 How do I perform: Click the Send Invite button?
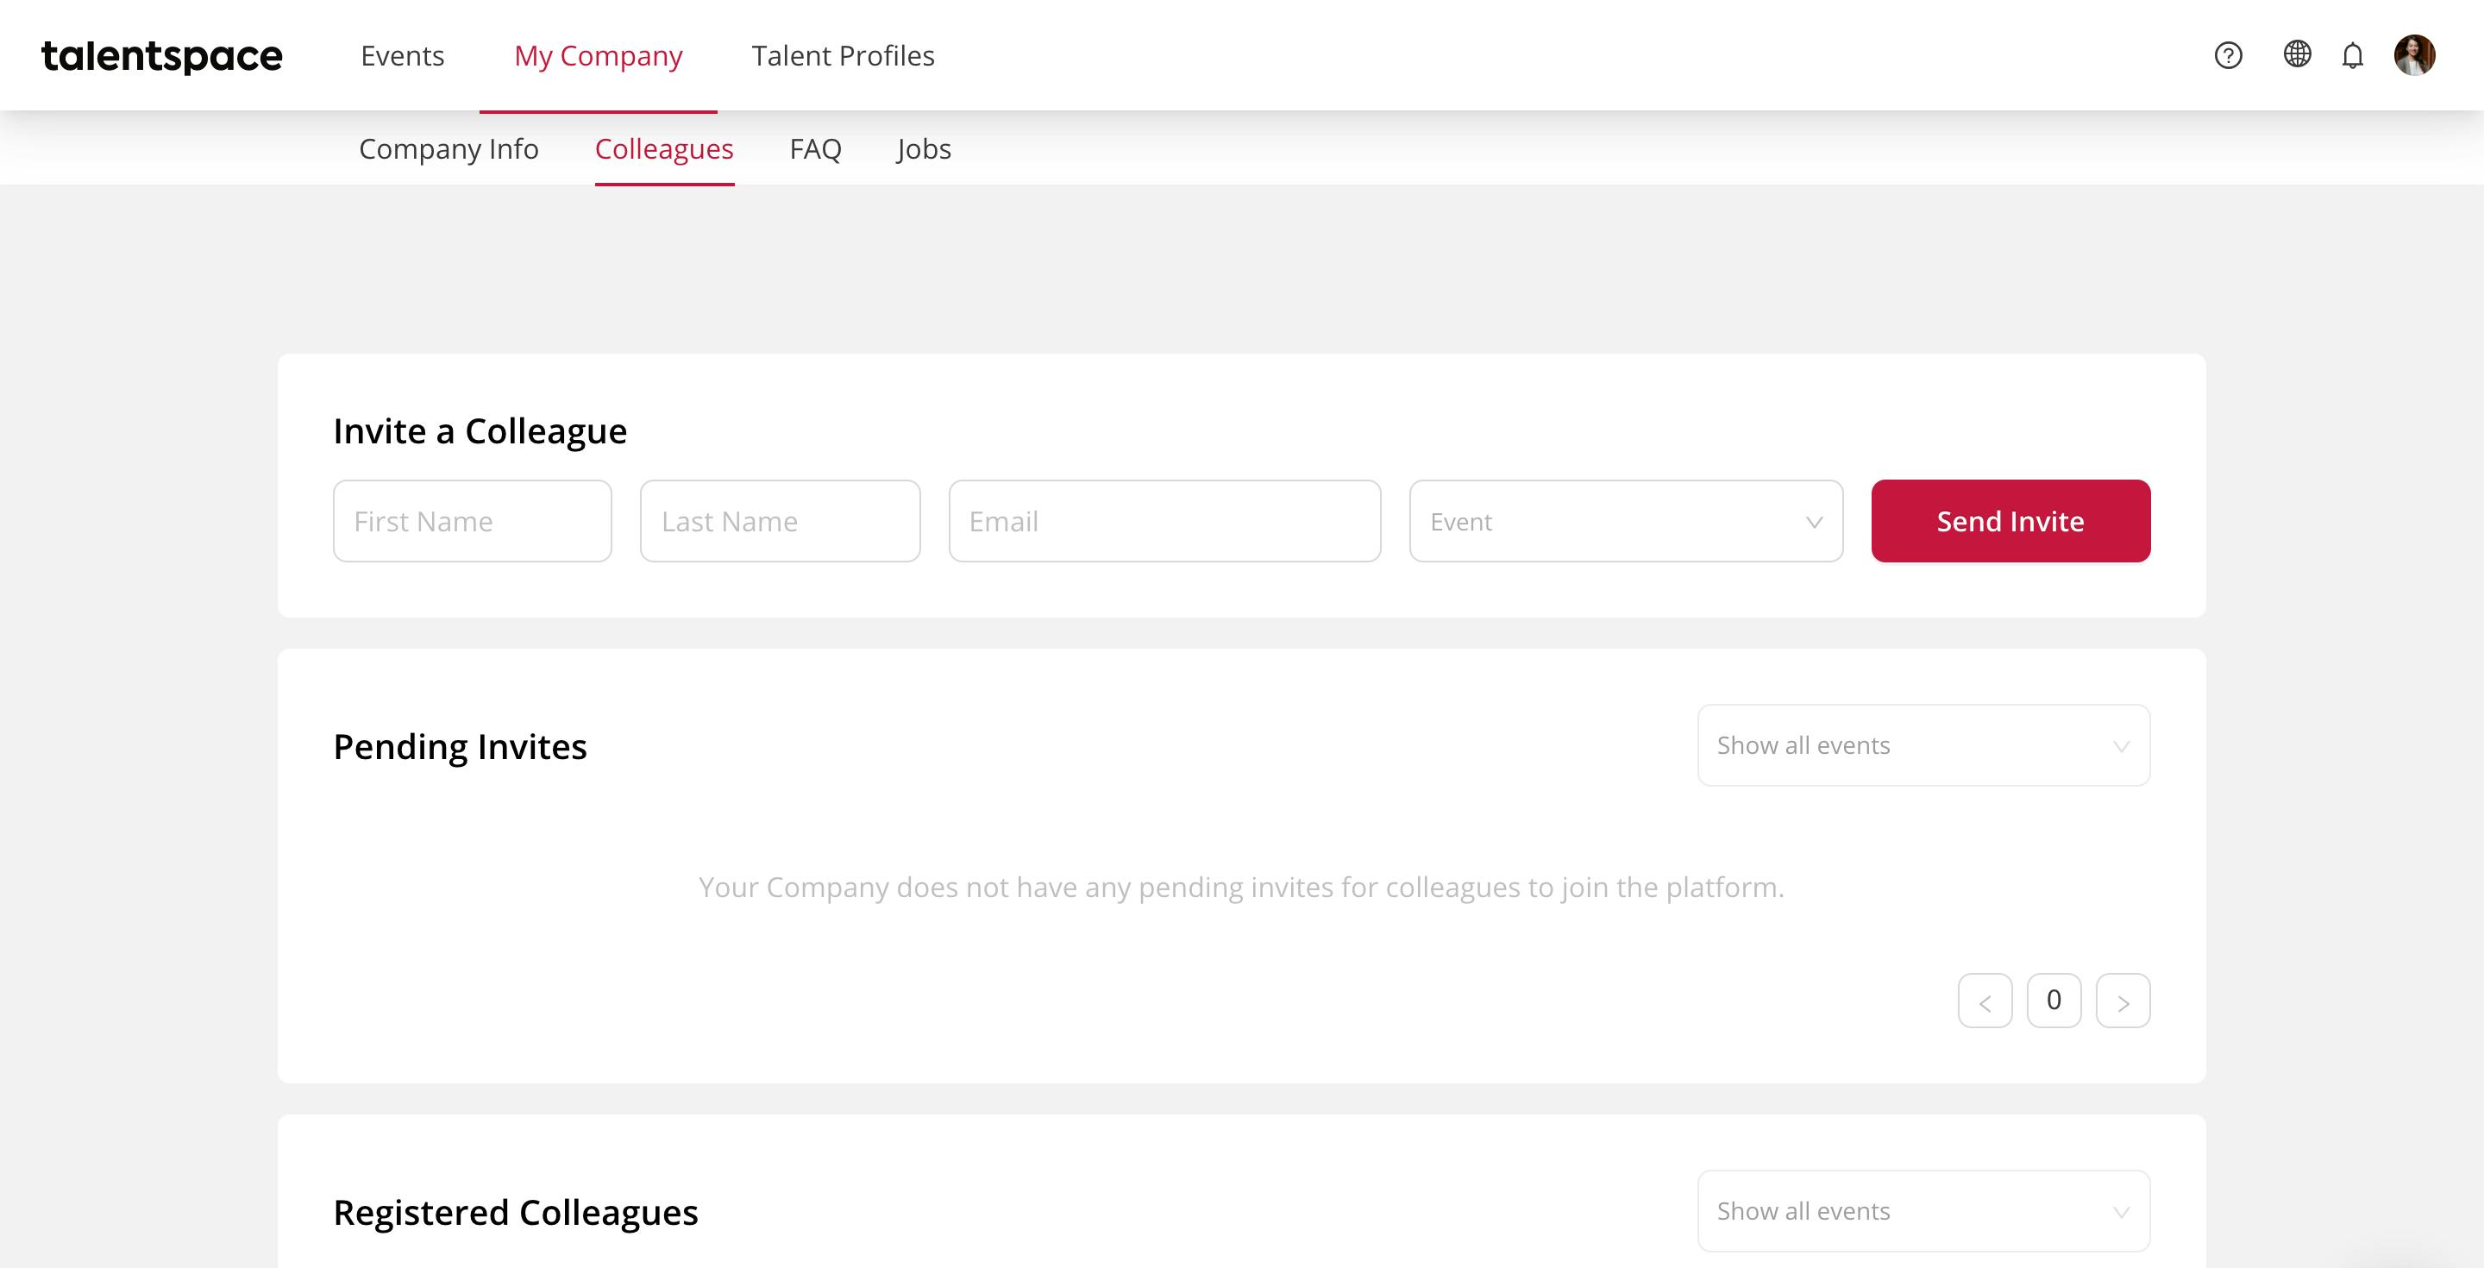coord(2010,521)
